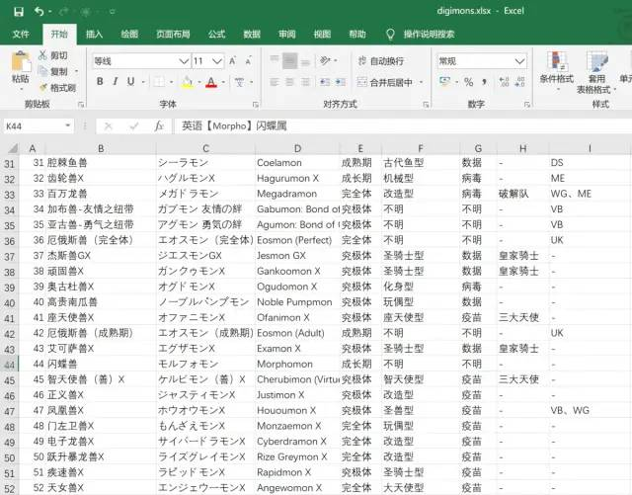The width and height of the screenshot is (632, 495).
Task: Toggle align text right
Action: (305, 82)
